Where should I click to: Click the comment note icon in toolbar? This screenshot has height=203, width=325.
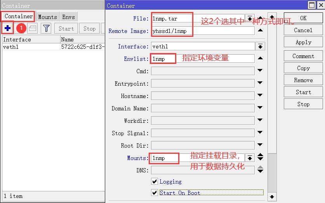(33, 28)
